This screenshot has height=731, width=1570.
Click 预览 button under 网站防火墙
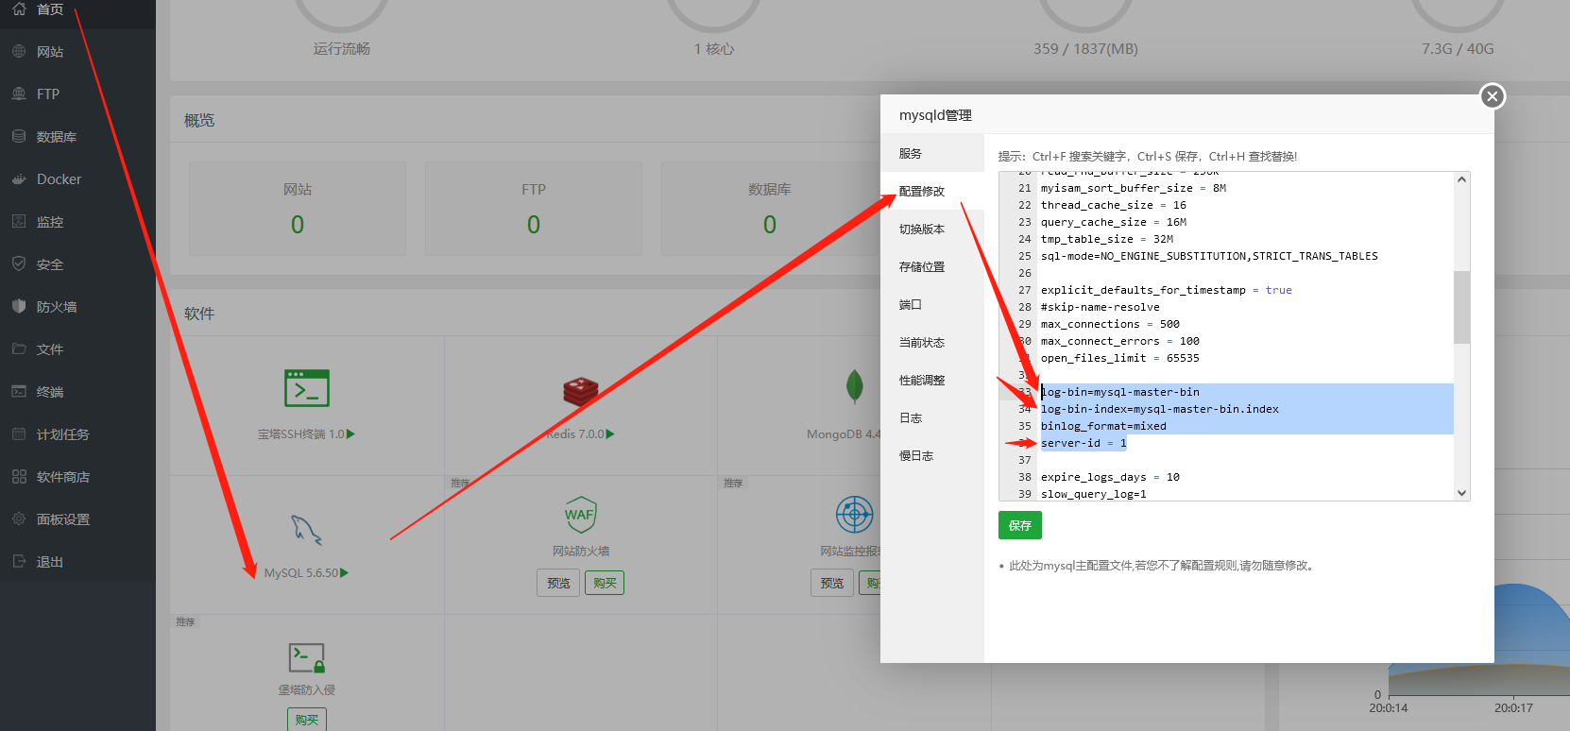(558, 583)
